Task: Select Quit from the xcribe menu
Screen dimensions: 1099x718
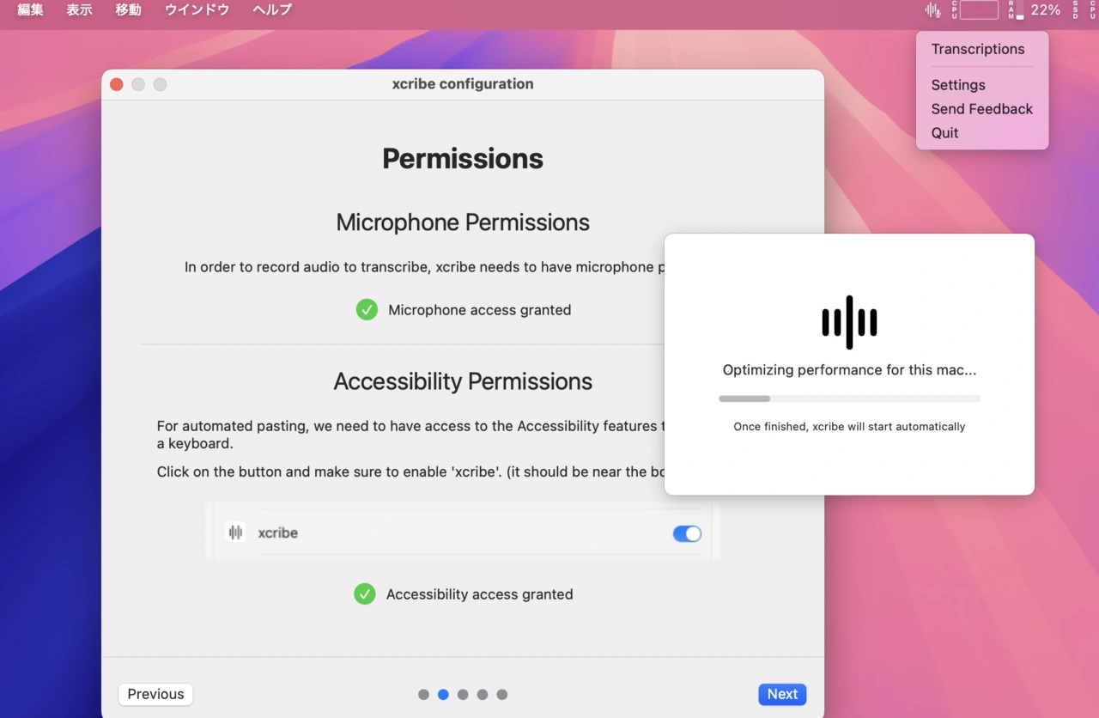Action: [944, 133]
